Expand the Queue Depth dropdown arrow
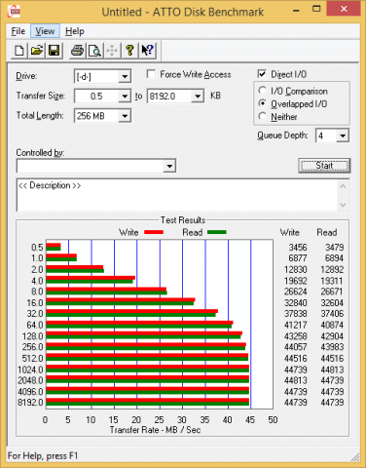Image resolution: width=366 pixels, height=468 pixels. pyautogui.click(x=343, y=136)
